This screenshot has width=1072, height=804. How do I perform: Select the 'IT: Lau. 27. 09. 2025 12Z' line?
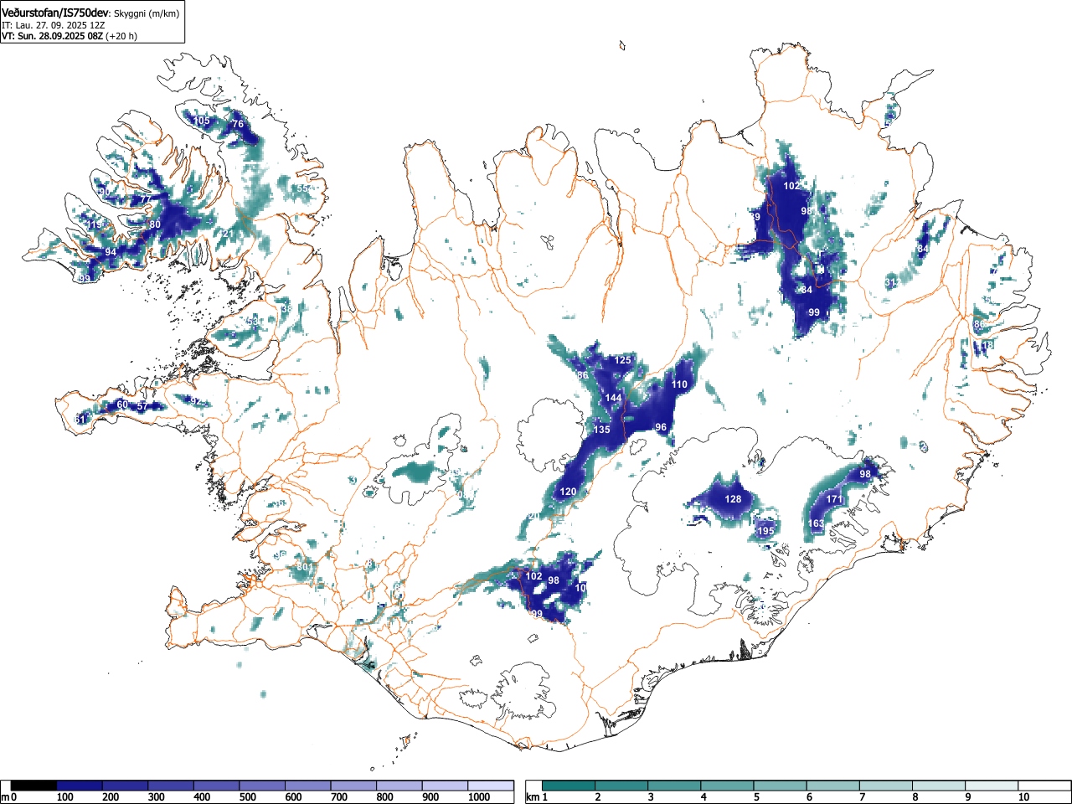click(x=53, y=25)
